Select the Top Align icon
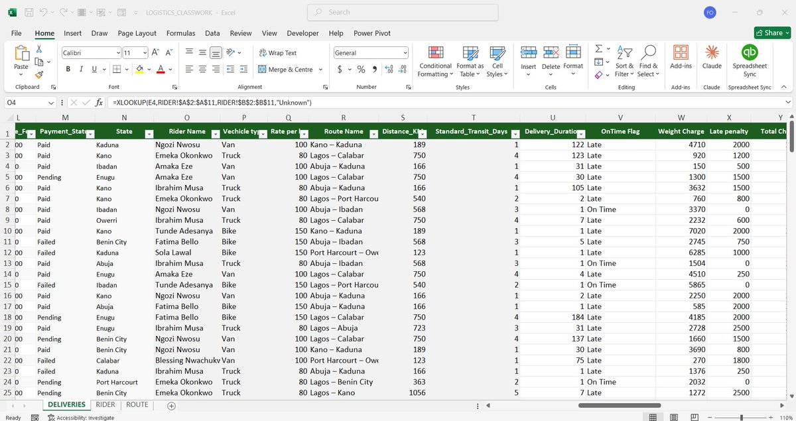The width and height of the screenshot is (796, 421). (189, 52)
